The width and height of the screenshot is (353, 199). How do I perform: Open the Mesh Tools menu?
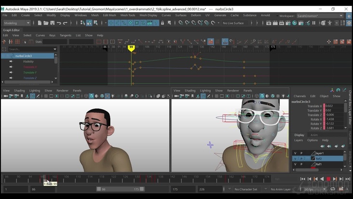click(128, 15)
